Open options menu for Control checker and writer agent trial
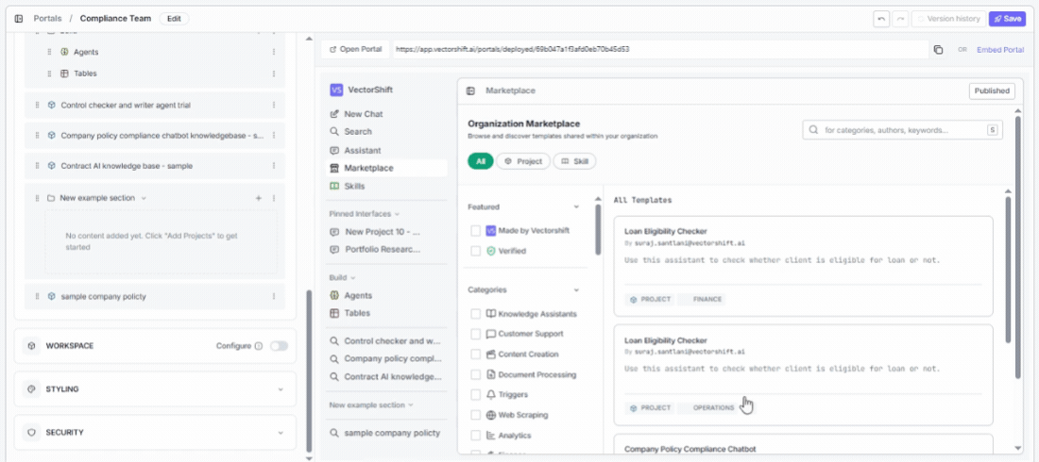The image size is (1039, 462). [x=274, y=105]
